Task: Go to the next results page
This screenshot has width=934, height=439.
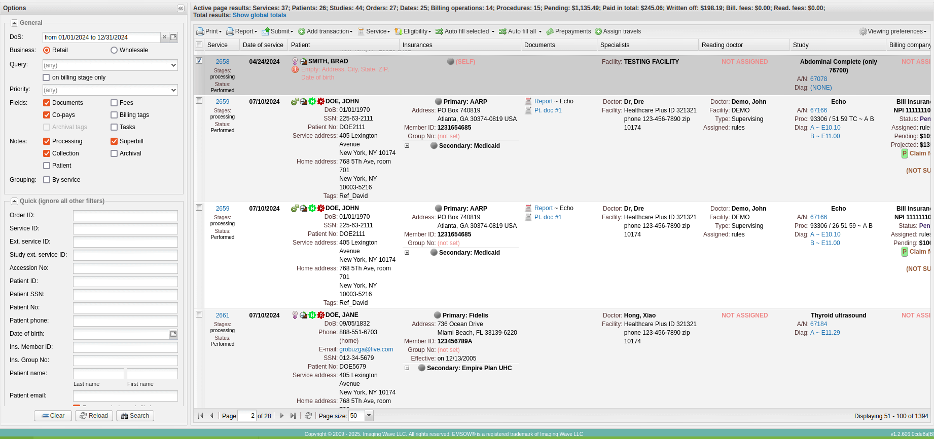Action: coord(282,416)
